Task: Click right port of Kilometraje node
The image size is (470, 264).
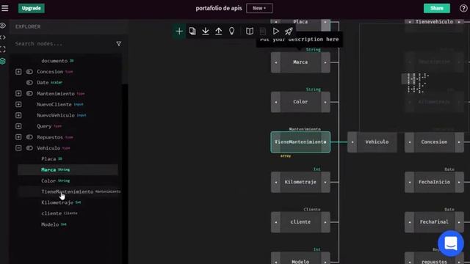Action: tap(325, 182)
